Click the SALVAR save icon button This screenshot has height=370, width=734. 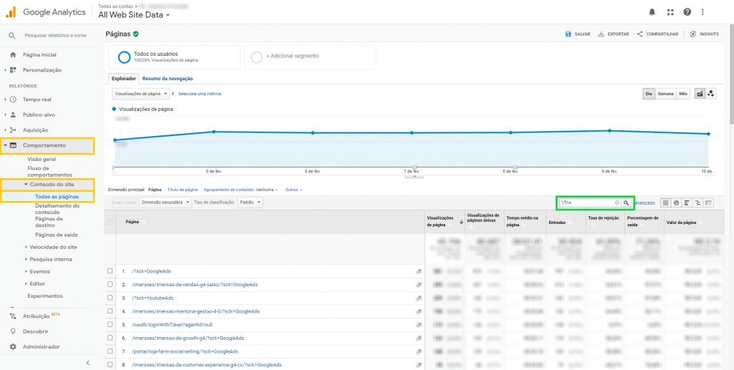point(578,34)
